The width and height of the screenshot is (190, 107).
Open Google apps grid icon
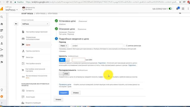(x=183, y=9)
